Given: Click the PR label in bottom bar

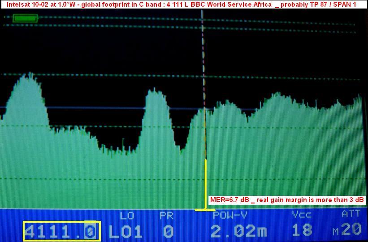Looking at the screenshot, I should pos(167,216).
